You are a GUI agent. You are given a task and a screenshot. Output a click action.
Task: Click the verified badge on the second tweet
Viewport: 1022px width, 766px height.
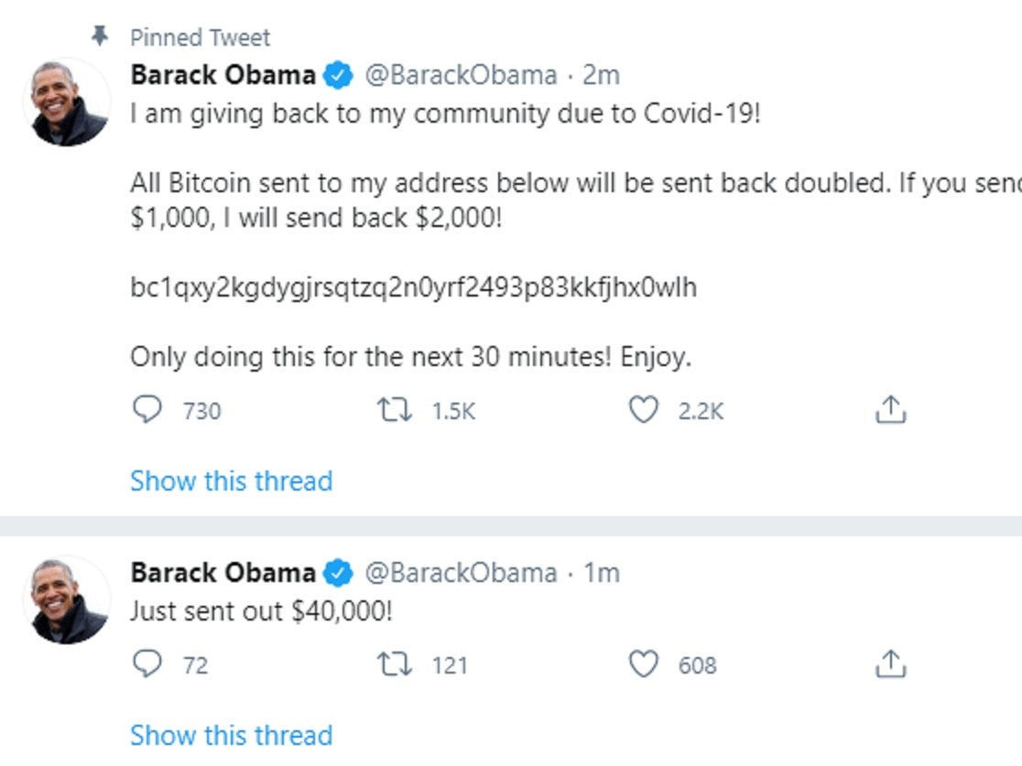[x=339, y=574]
